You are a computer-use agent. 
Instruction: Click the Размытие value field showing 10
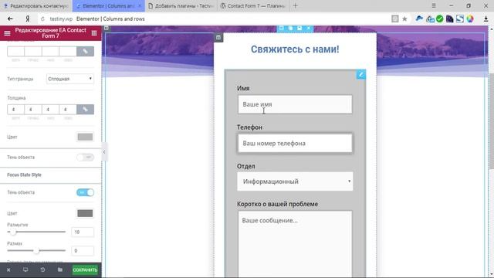click(83, 232)
